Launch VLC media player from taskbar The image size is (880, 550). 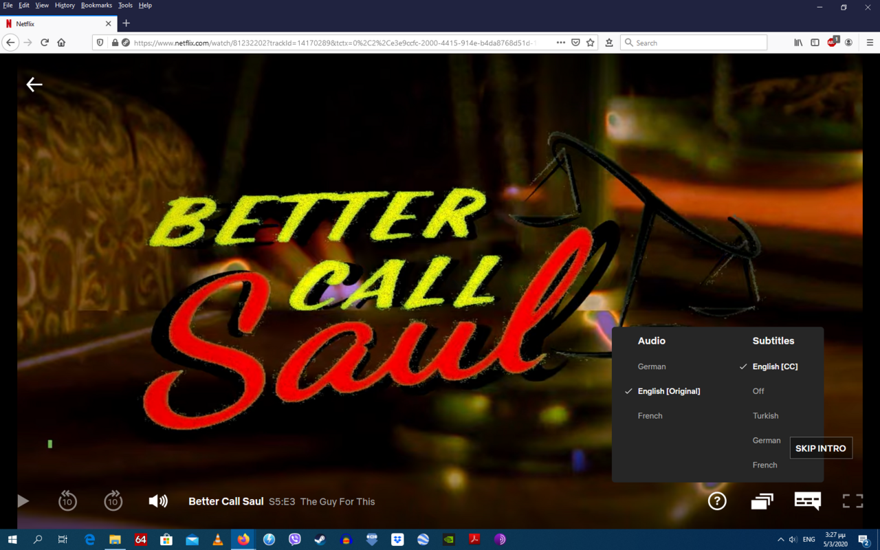click(x=217, y=540)
